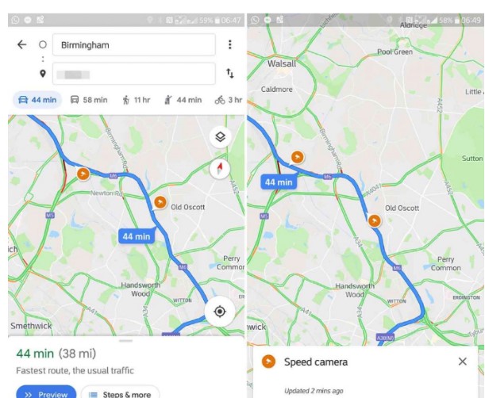Open the three-dot overflow menu
The width and height of the screenshot is (485, 398).
pos(229,45)
